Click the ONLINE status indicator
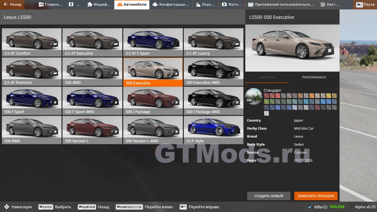The width and height of the screenshot is (377, 212). coord(337,207)
